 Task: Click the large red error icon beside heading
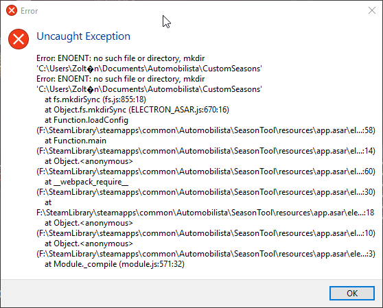point(19,39)
